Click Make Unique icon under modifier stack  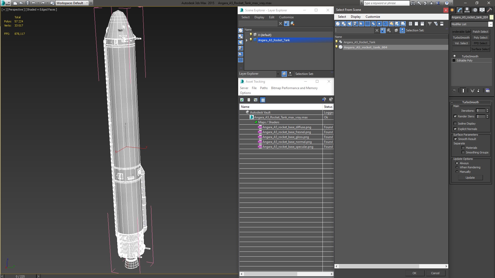[x=472, y=91]
